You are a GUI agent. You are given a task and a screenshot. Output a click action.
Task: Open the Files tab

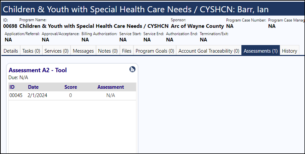coord(127,51)
